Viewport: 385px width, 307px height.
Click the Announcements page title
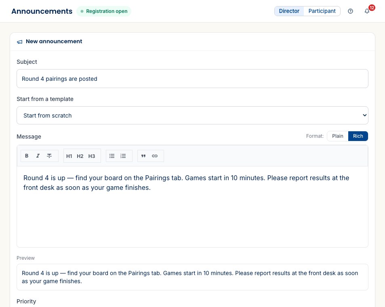pos(42,11)
